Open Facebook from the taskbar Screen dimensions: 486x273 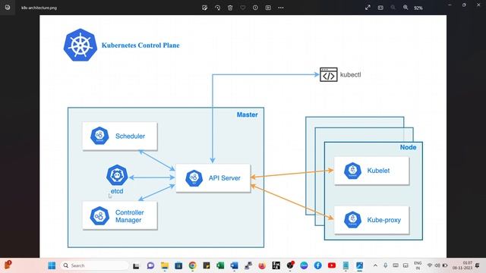pyautogui.click(x=317, y=265)
